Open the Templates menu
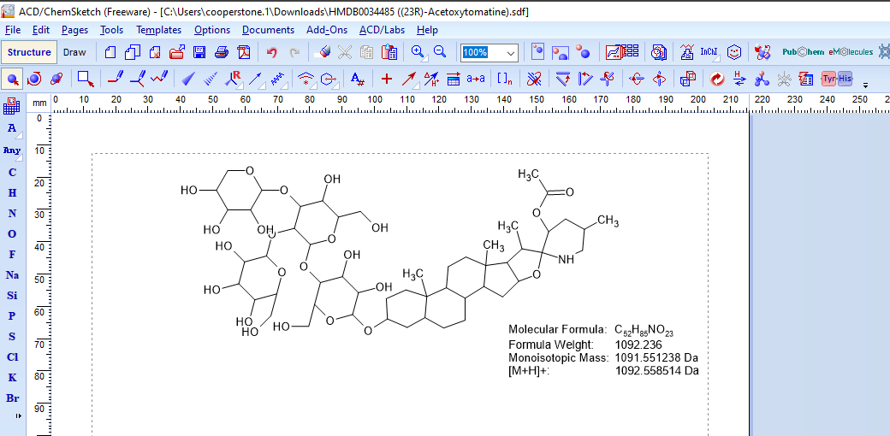This screenshot has width=890, height=436. (x=158, y=30)
